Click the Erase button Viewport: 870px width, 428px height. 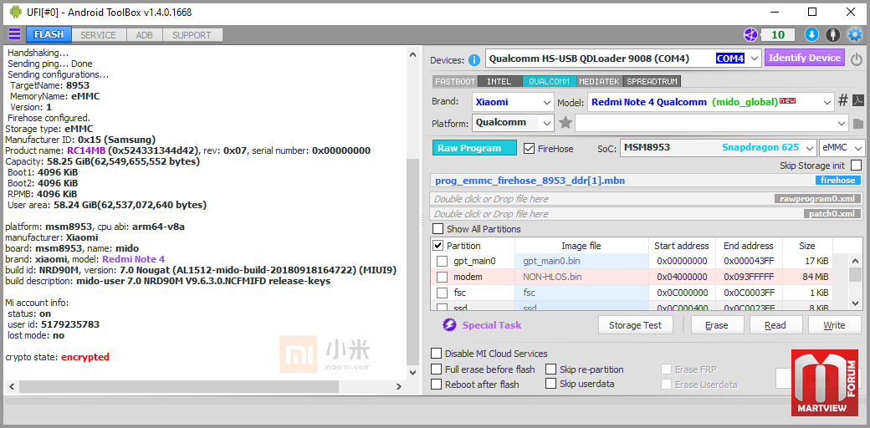tap(716, 325)
